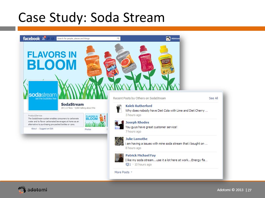Open Joseph Rhodes's avatar
Image resolution: width=265 pixels, height=198 pixels.
pyautogui.click(x=119, y=125)
